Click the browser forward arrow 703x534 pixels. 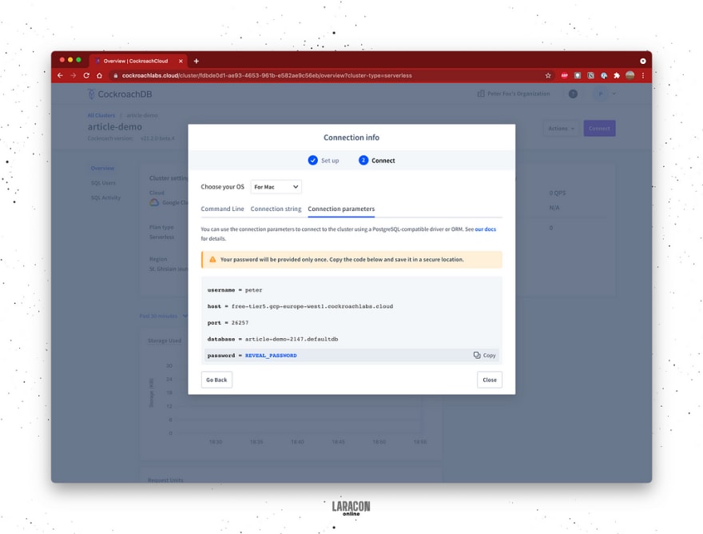point(73,75)
